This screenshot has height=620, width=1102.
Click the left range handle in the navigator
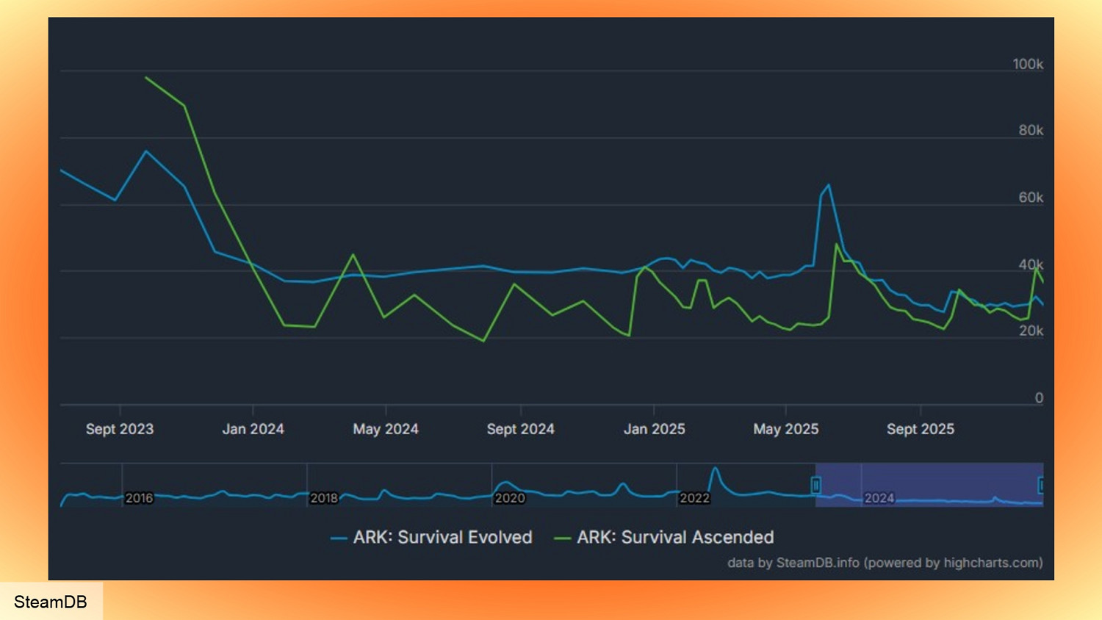coord(815,485)
